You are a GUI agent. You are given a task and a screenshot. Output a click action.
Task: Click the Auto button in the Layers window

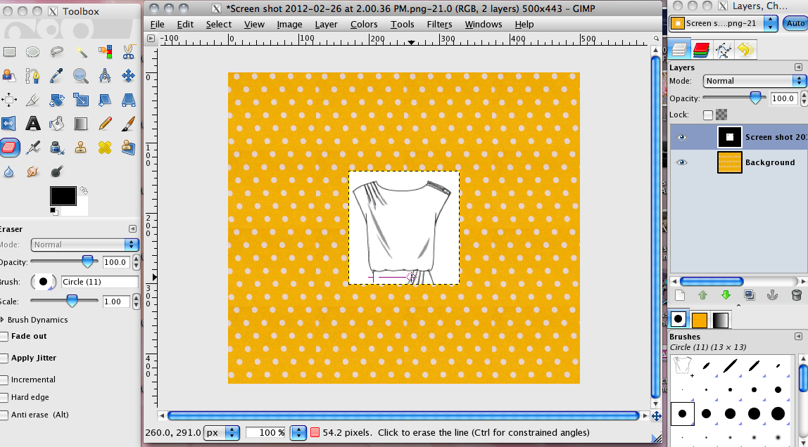coord(796,23)
